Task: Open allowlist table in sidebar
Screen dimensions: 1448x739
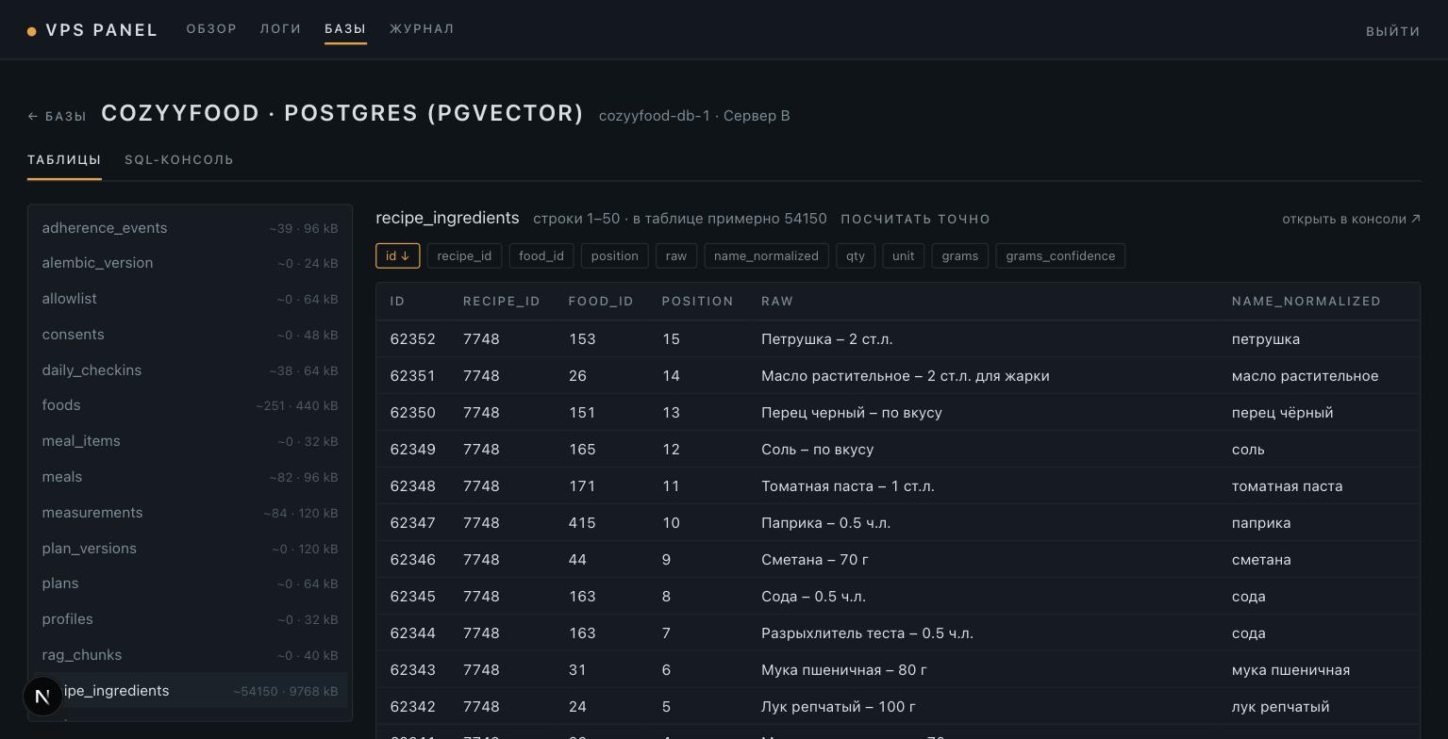Action: (x=190, y=299)
